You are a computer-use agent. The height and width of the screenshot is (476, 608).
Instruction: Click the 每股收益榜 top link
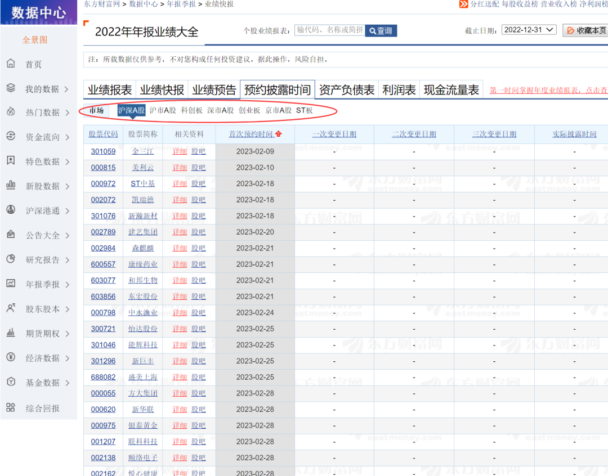point(520,4)
